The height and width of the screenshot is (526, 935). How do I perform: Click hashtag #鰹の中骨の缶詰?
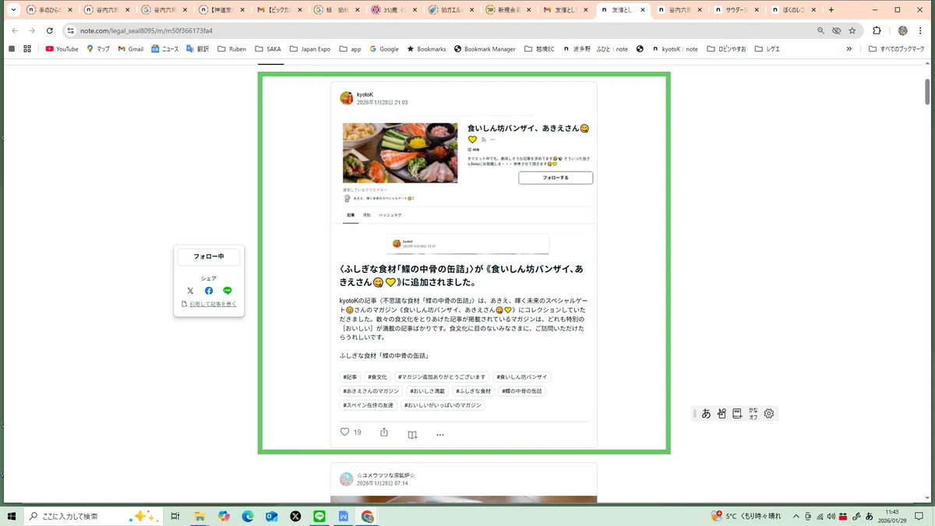tap(522, 391)
